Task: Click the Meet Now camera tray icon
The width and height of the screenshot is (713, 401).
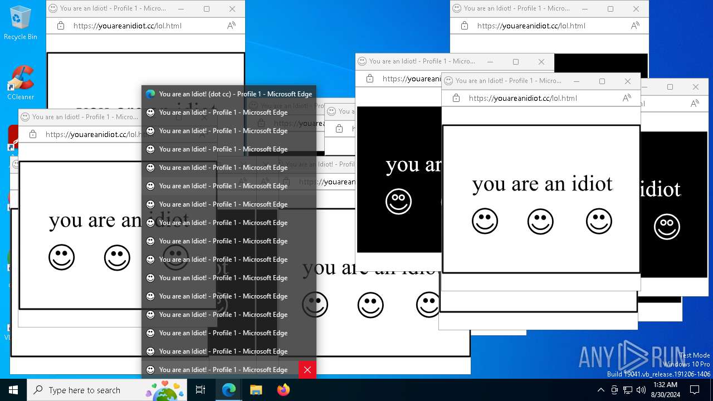Action: tap(614, 390)
